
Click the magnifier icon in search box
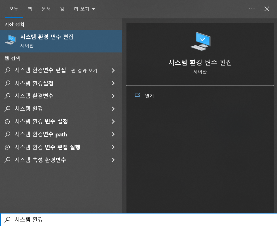pyautogui.click(x=7, y=219)
